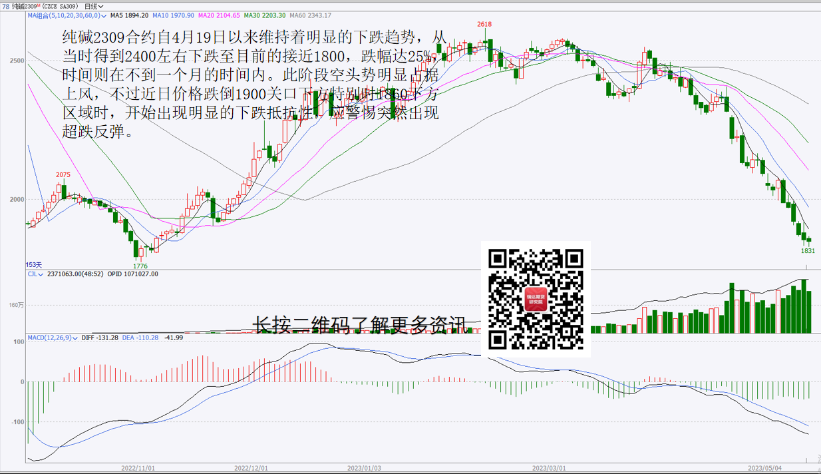Click the 2000 price axis label
This screenshot has height=476, width=825.
click(17, 200)
